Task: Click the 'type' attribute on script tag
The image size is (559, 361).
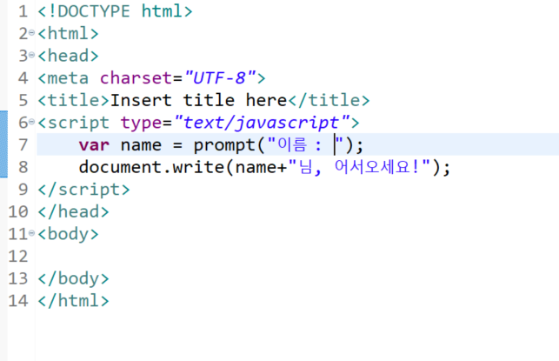Action: point(141,123)
